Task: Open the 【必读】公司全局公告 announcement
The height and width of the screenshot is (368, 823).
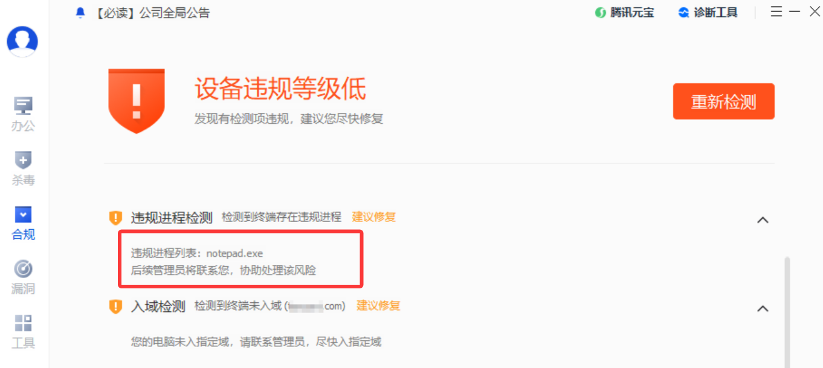Action: [x=151, y=13]
